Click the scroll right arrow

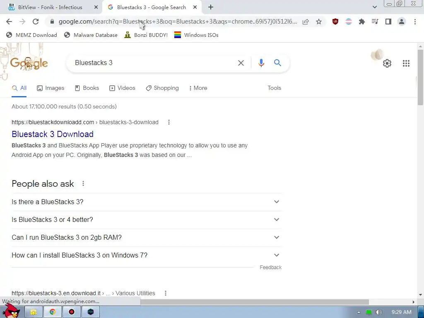[x=414, y=302]
